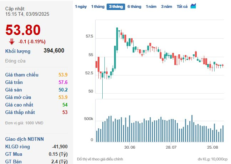Switch chart to 6 tháng range
Image resolution: width=231 pixels, height=164 pixels.
pos(134,7)
